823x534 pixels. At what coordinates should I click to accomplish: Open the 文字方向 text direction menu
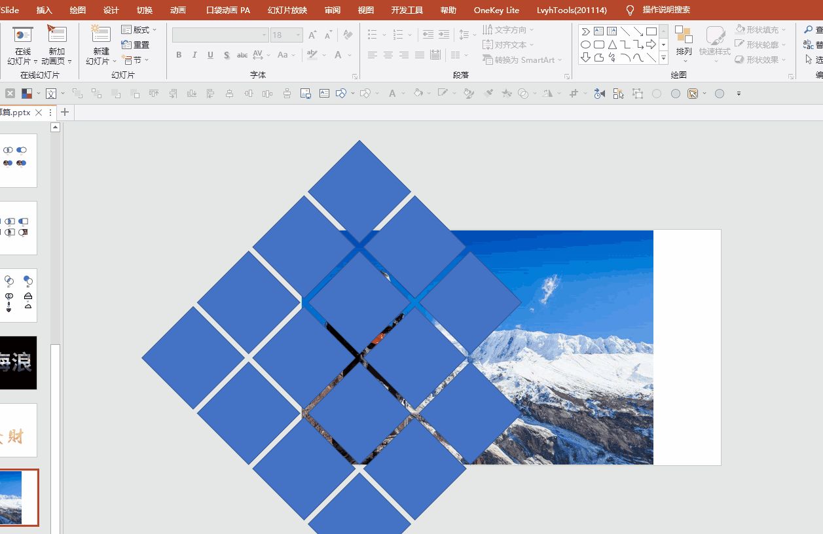pyautogui.click(x=509, y=29)
